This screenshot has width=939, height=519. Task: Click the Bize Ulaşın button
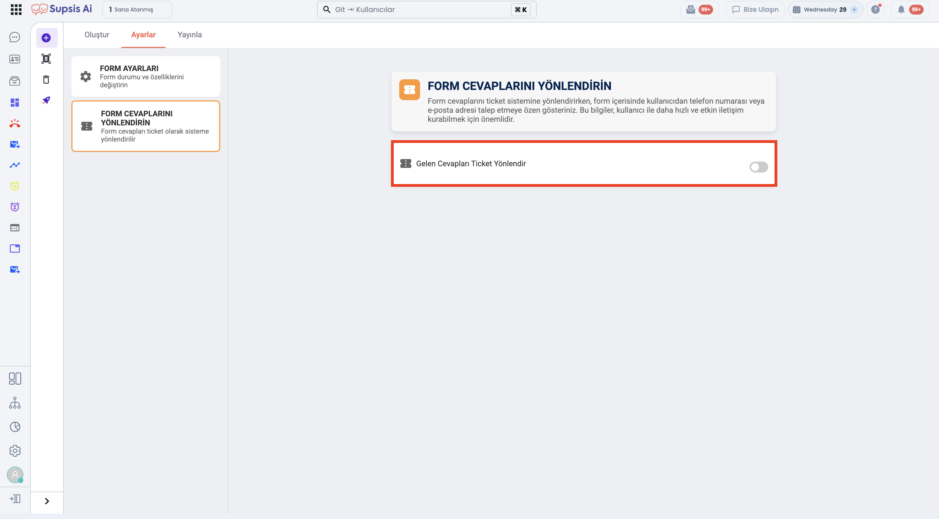pyautogui.click(x=755, y=10)
